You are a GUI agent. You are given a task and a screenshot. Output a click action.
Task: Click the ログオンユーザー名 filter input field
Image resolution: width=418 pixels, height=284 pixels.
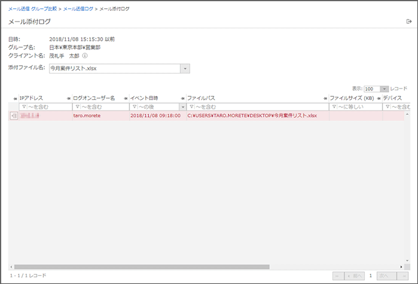(x=102, y=107)
